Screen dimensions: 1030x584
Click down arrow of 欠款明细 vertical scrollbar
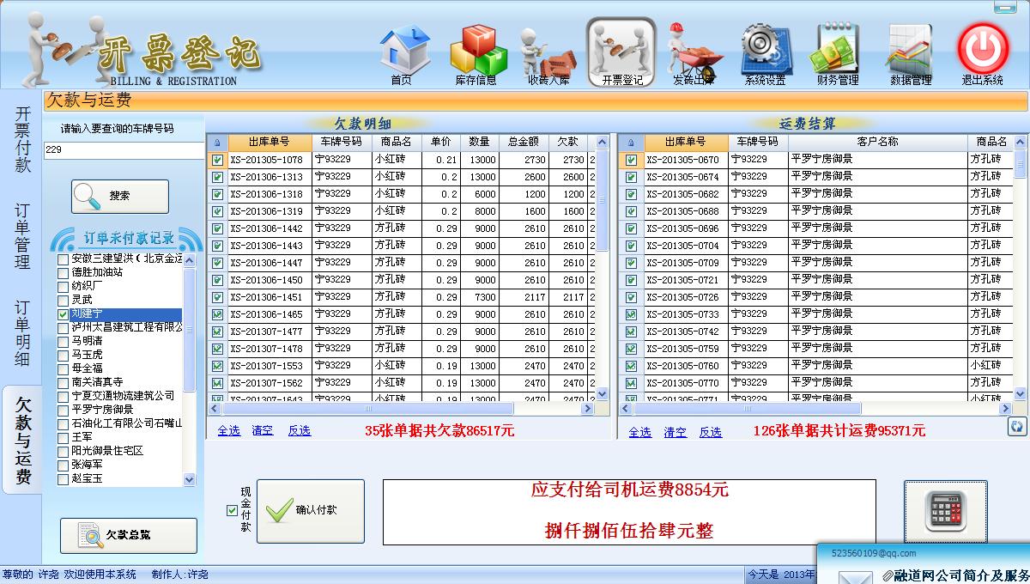[602, 393]
